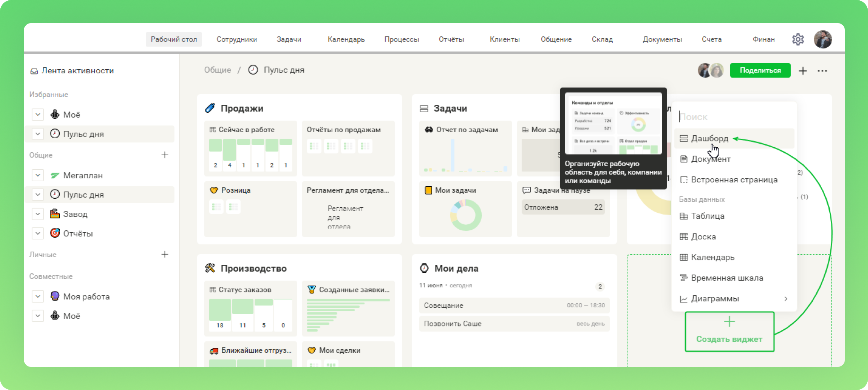Screen dimensions: 868x390
Task: Expand Пульс дня in the Общие section
Action: click(x=38, y=195)
